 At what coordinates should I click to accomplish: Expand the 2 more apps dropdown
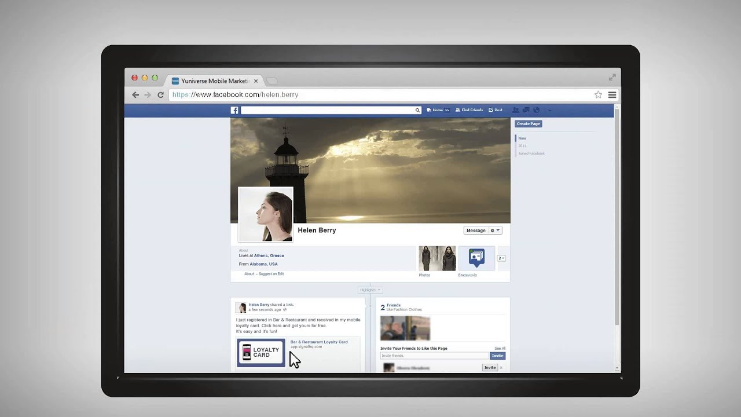click(501, 258)
